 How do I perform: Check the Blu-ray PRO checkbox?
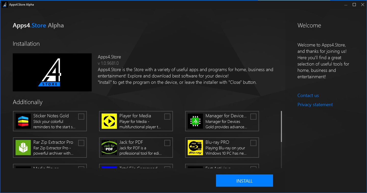(253, 143)
